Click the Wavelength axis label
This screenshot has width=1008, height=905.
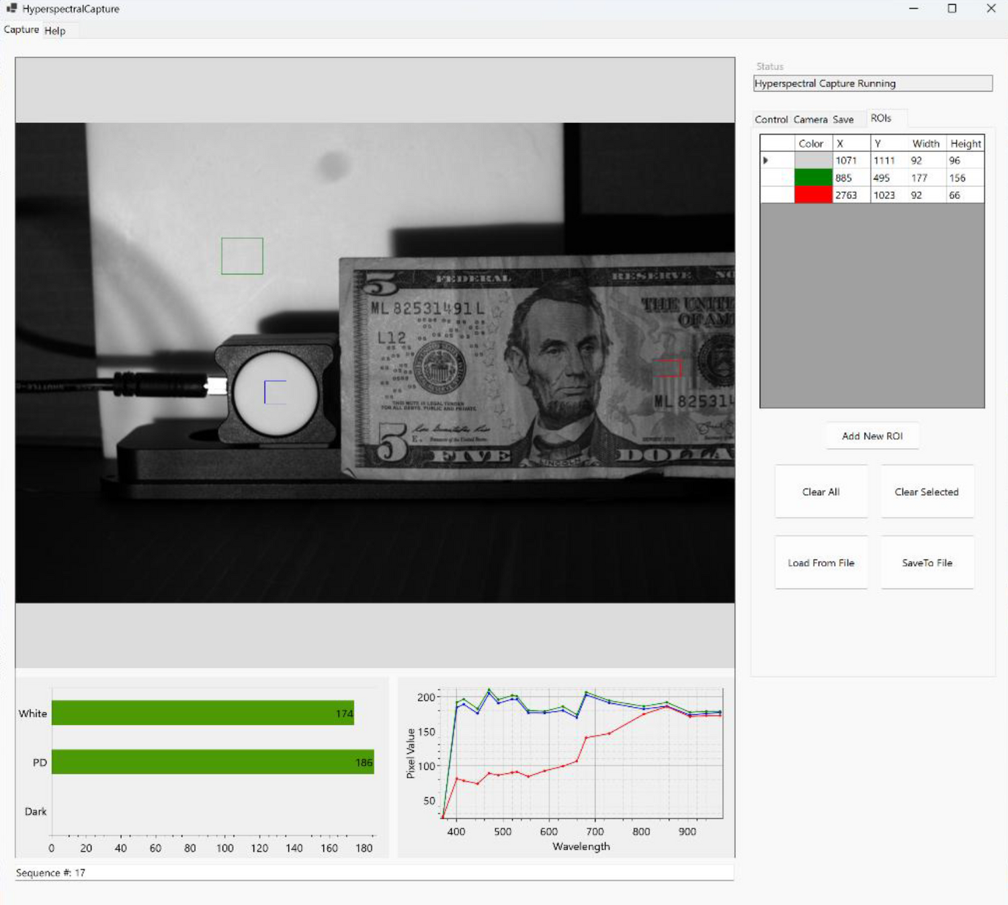581,847
